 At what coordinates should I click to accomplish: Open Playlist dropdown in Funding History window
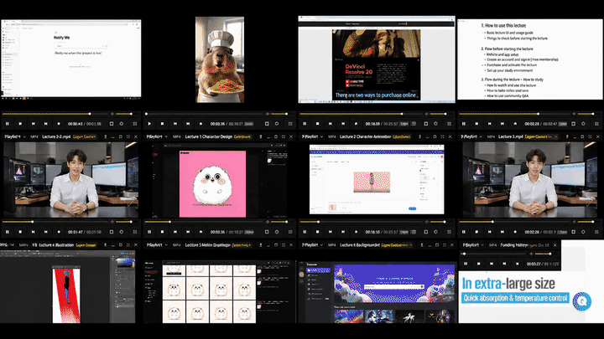coord(472,244)
